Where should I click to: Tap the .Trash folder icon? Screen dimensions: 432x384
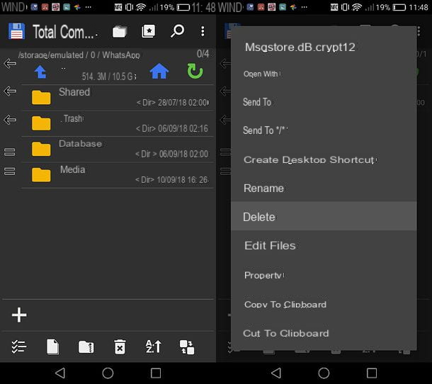[x=41, y=123]
